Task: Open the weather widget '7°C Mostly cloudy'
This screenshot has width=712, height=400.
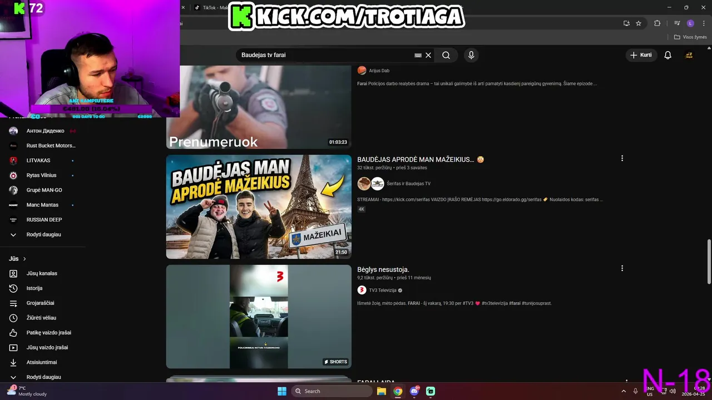Action: click(28, 391)
